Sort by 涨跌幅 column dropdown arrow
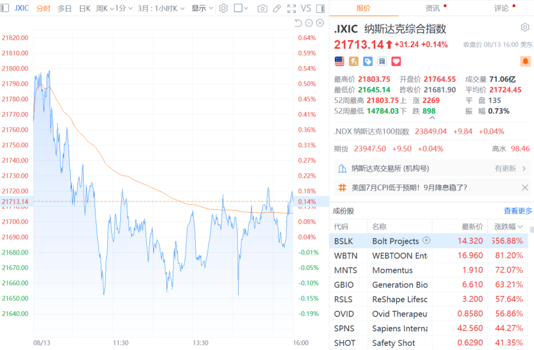This screenshot has width=534, height=350. [x=520, y=227]
